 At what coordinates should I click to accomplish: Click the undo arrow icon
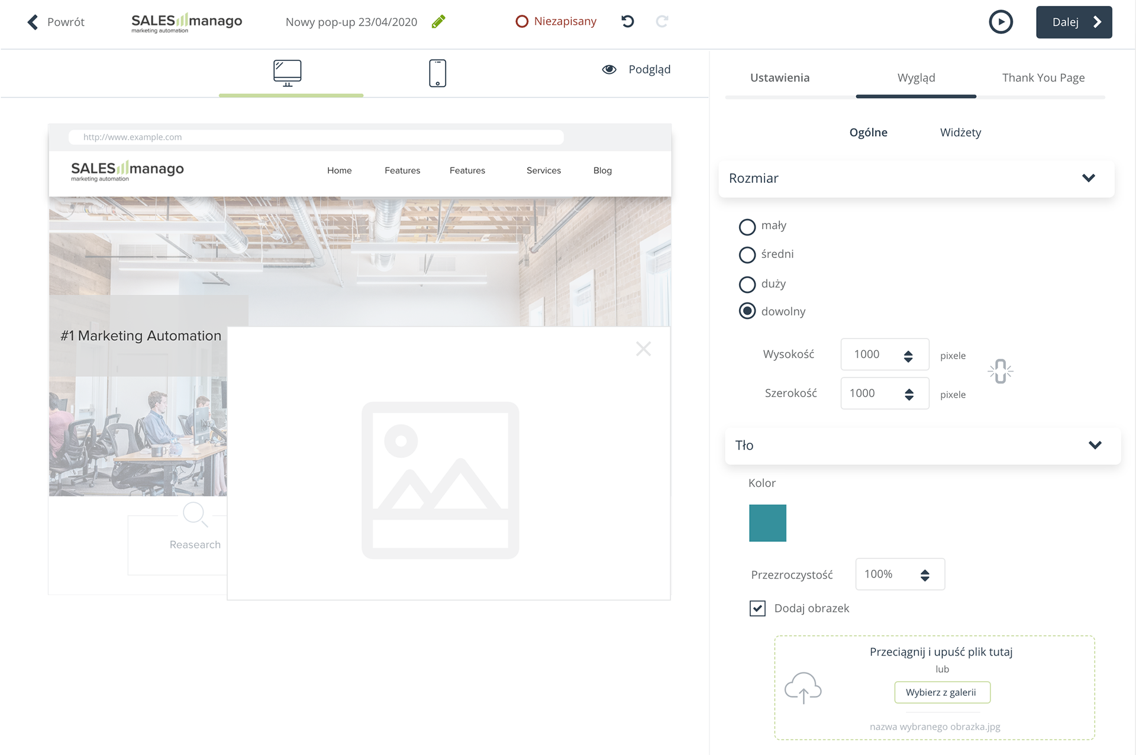point(628,21)
